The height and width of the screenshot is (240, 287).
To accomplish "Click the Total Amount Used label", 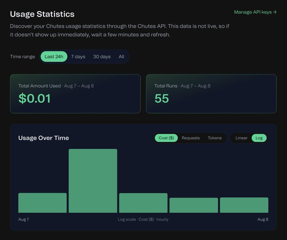I will point(39,86).
